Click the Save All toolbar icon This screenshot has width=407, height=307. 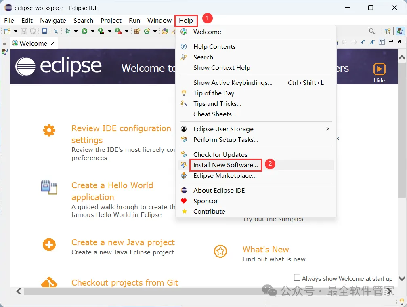pyautogui.click(x=33, y=31)
